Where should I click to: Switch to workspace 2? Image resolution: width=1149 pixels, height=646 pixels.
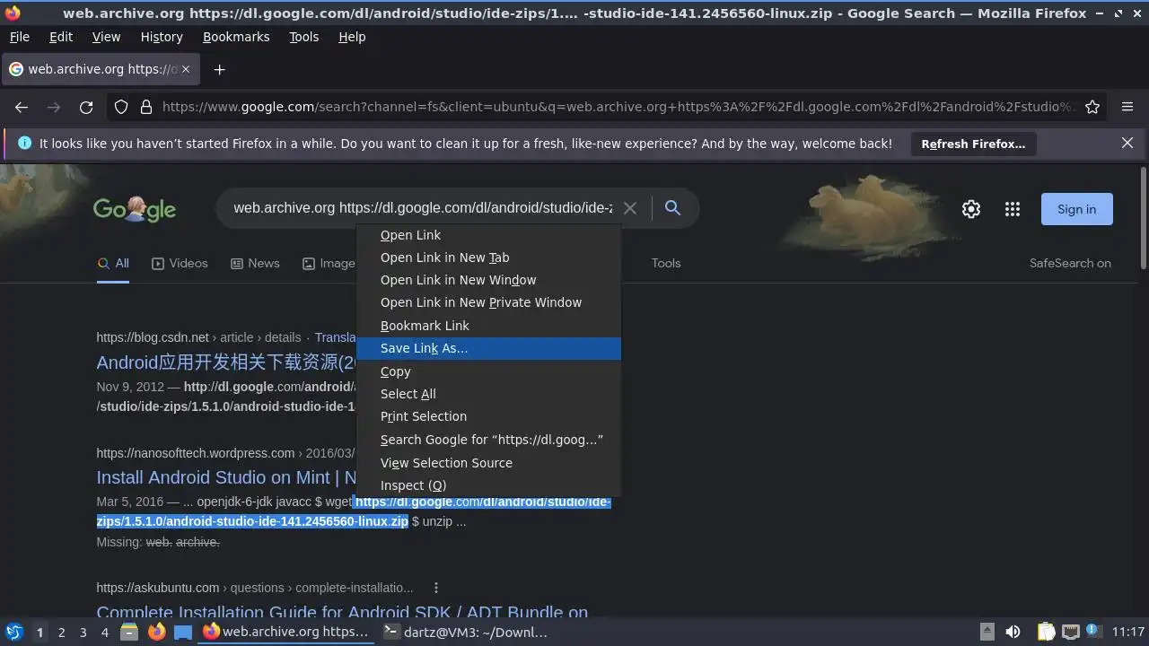[x=61, y=632]
